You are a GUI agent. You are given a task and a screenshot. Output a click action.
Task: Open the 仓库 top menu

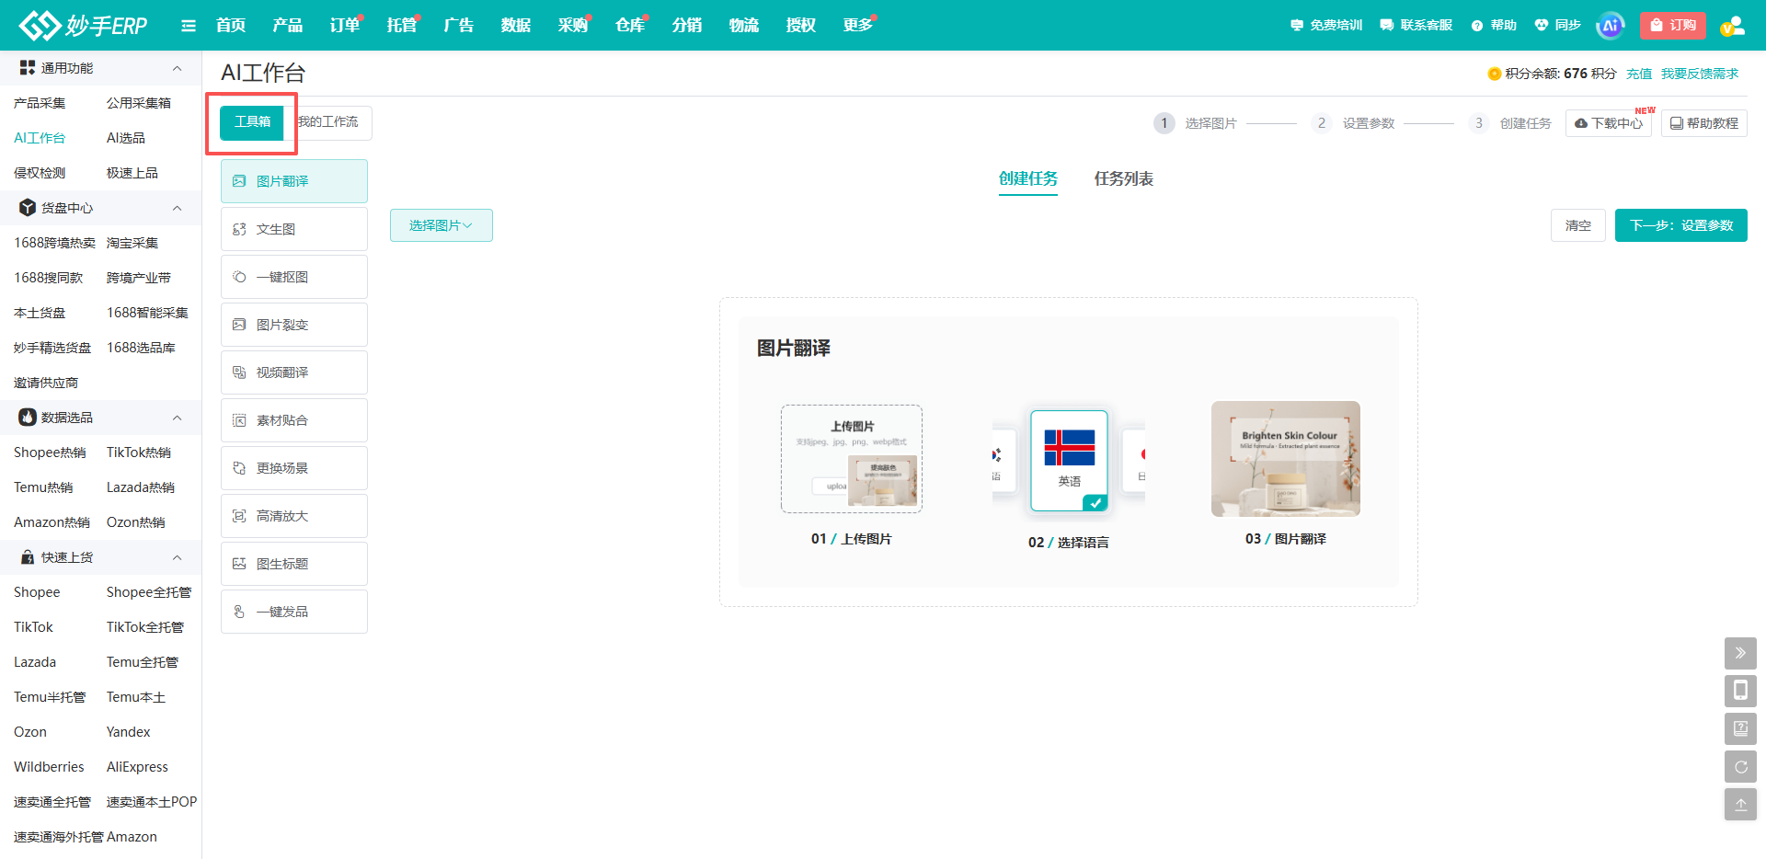pos(630,25)
